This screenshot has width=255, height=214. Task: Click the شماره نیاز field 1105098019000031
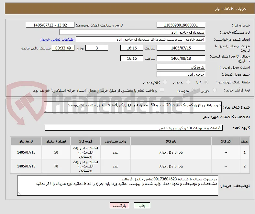(181, 25)
